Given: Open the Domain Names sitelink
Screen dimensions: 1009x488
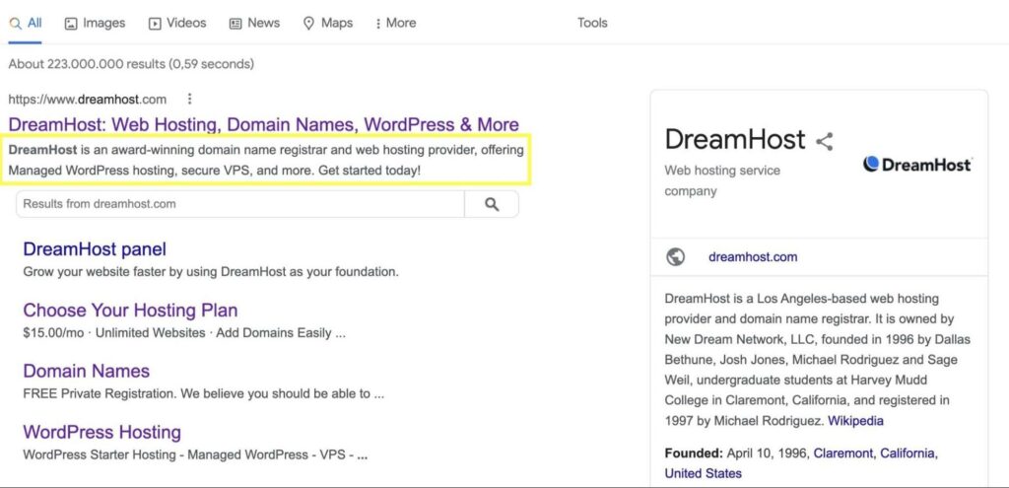Looking at the screenshot, I should tap(87, 371).
